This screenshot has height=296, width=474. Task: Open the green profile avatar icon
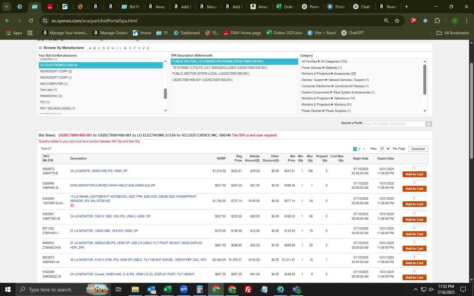point(455,21)
